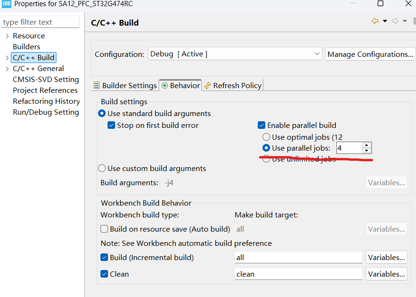Click the back arrow navigation icon
Screen dimensions: 416x297
tap(375, 21)
